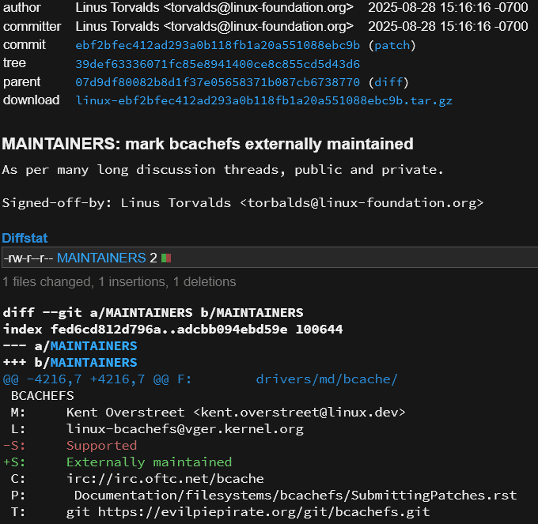The width and height of the screenshot is (538, 524).
Task: Open MAINTAINERS link on the +++ b/ line
Action: 93,363
